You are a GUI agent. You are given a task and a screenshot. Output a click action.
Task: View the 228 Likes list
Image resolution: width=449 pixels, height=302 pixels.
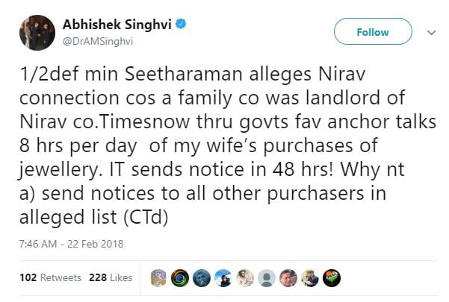click(110, 277)
